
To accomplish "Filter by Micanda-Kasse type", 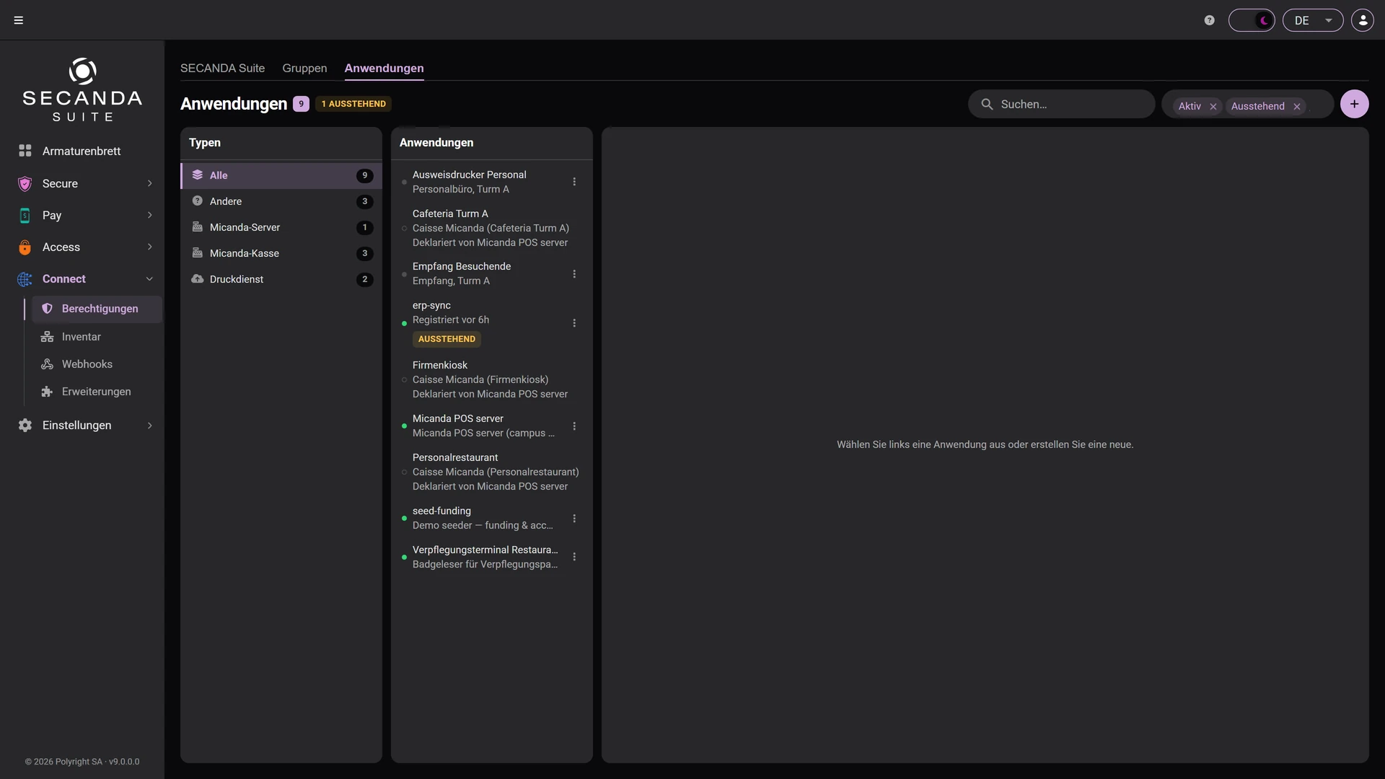I will [281, 253].
